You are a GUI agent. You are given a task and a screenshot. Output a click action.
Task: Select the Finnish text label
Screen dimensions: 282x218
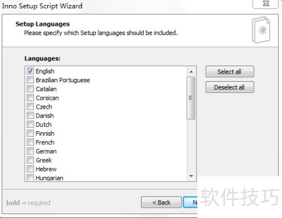pyautogui.click(x=45, y=134)
